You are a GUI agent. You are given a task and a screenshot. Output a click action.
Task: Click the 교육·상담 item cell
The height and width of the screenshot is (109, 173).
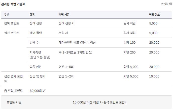[x=36, y=67]
